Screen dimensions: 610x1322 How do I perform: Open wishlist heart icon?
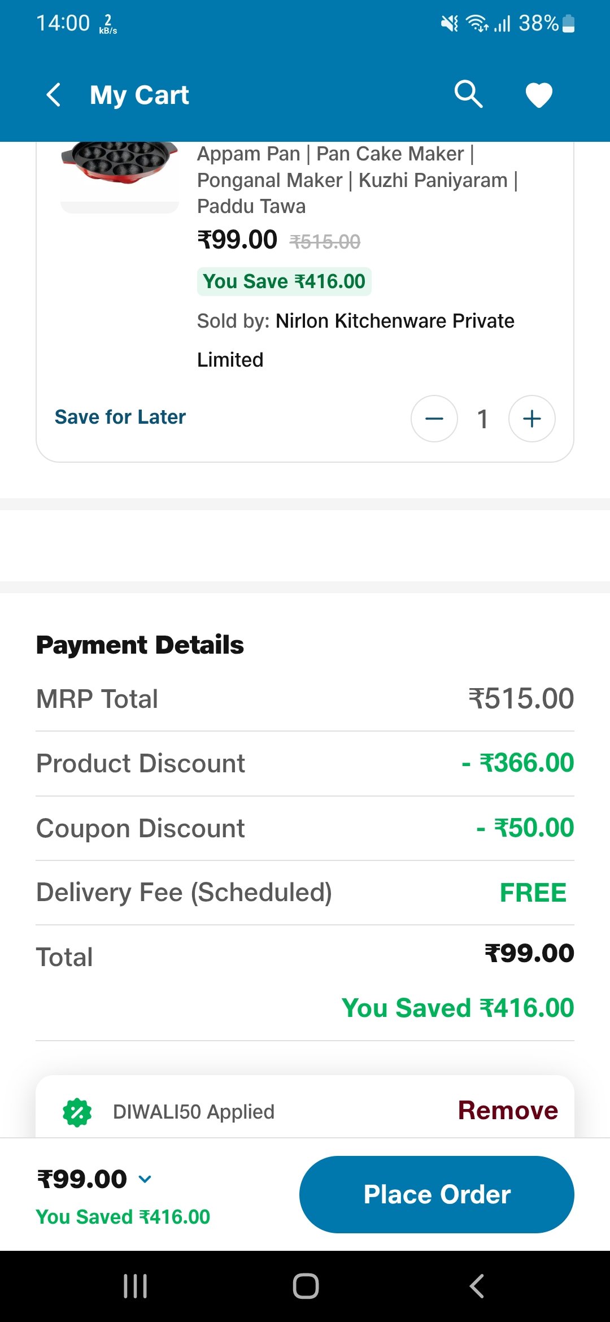point(539,95)
